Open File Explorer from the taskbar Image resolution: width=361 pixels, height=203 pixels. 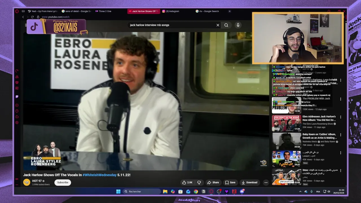(165, 191)
